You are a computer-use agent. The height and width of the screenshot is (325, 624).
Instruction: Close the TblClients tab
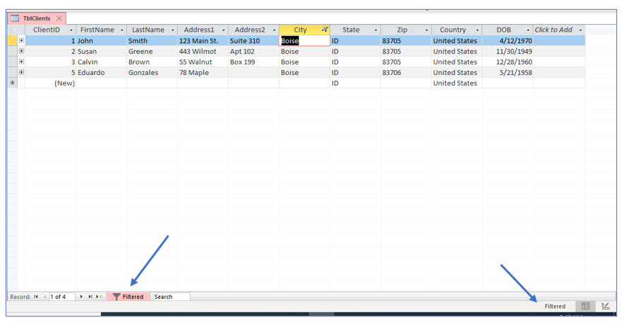pyautogui.click(x=59, y=18)
